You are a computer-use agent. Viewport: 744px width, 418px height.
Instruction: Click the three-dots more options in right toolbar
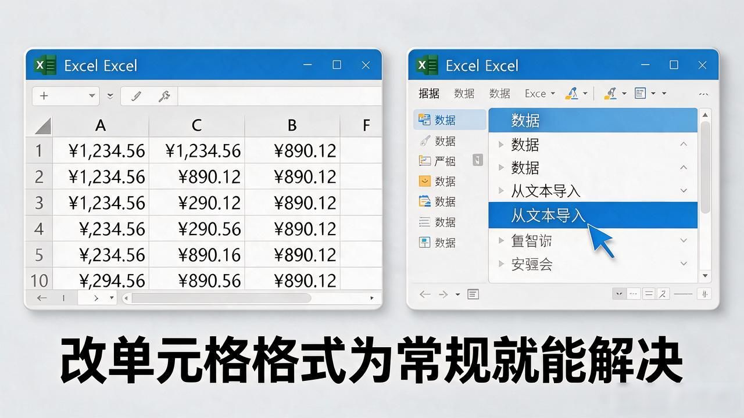703,93
